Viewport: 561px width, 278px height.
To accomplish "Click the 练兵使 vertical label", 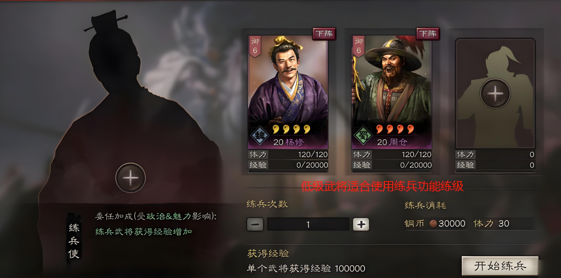I will (74, 241).
